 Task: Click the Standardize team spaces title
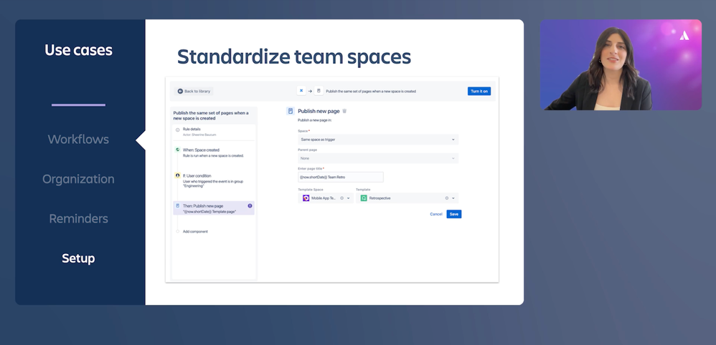pos(294,57)
